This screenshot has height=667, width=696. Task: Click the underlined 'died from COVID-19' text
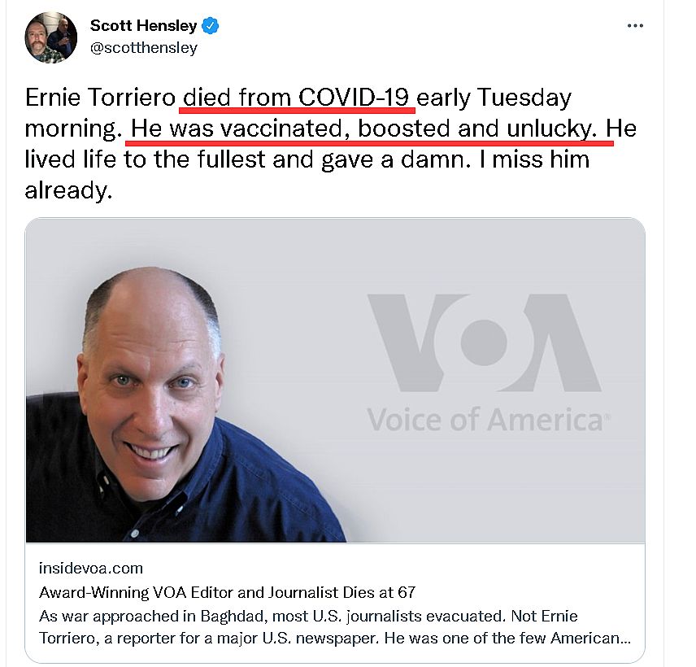pos(296,98)
